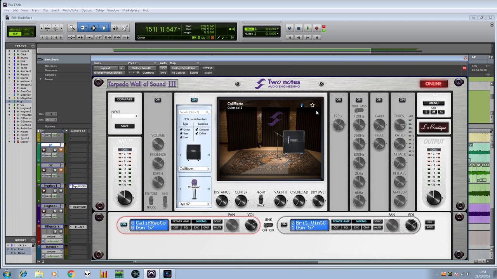The width and height of the screenshot is (497, 279).
Task: Open Google Chrome from the taskbar
Action: (x=70, y=274)
